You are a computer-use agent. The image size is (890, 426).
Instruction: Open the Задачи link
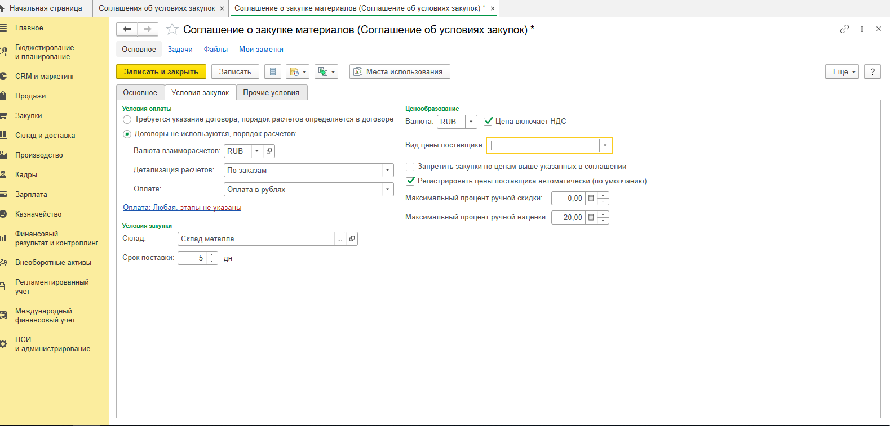[x=180, y=50]
